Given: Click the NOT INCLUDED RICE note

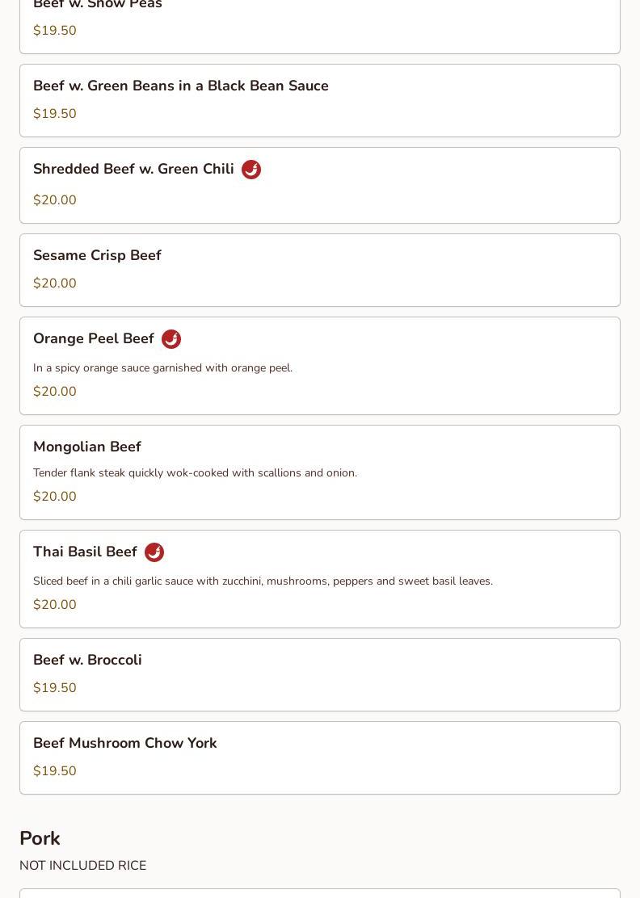Looking at the screenshot, I should 83,866.
